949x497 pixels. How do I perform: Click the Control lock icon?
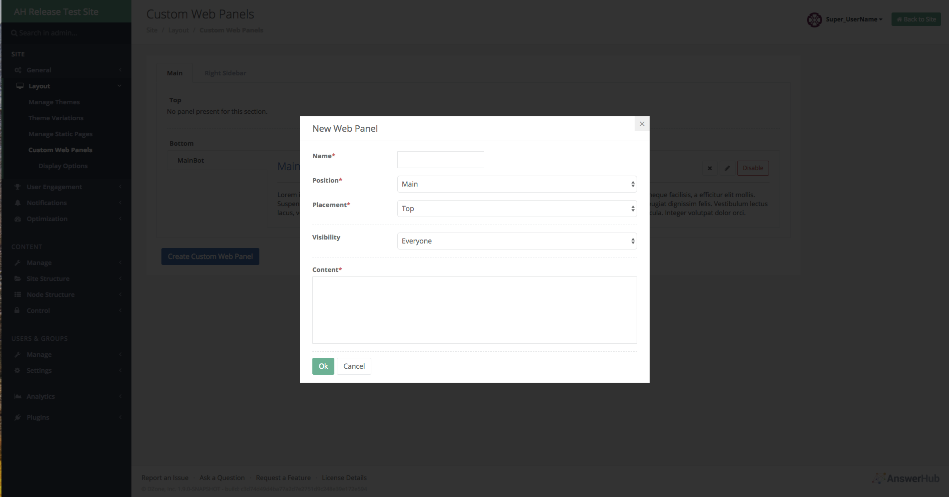17,310
